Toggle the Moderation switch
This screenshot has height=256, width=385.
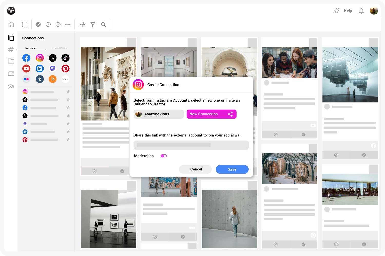[163, 156]
